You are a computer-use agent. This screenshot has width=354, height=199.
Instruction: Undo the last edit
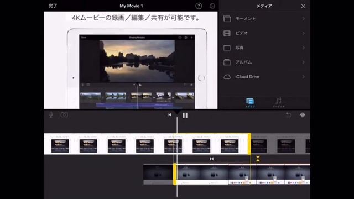click(x=288, y=115)
